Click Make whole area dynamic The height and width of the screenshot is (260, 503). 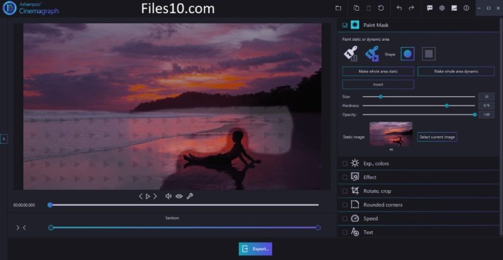click(x=456, y=72)
